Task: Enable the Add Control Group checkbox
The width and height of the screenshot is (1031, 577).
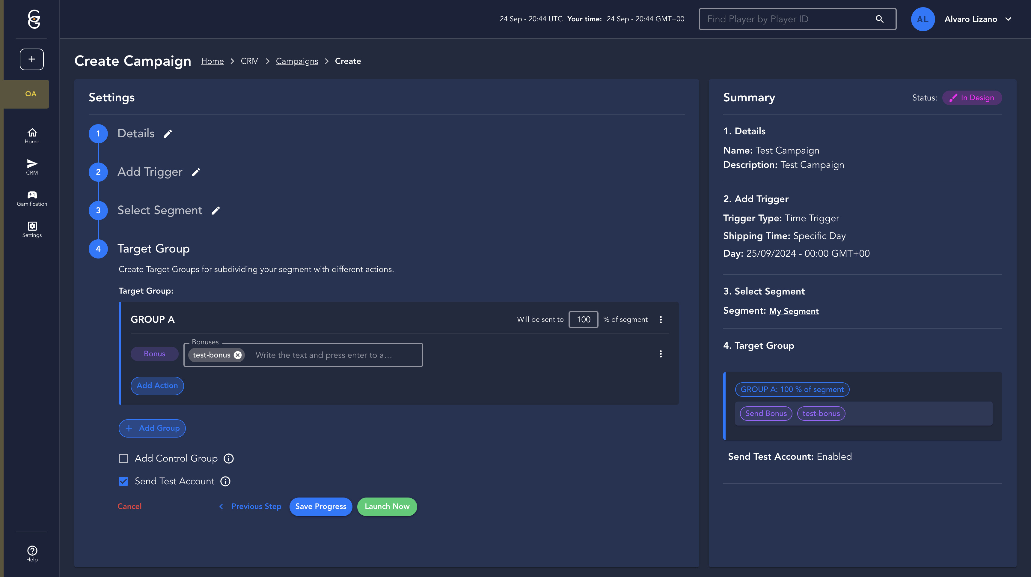Action: (x=123, y=459)
